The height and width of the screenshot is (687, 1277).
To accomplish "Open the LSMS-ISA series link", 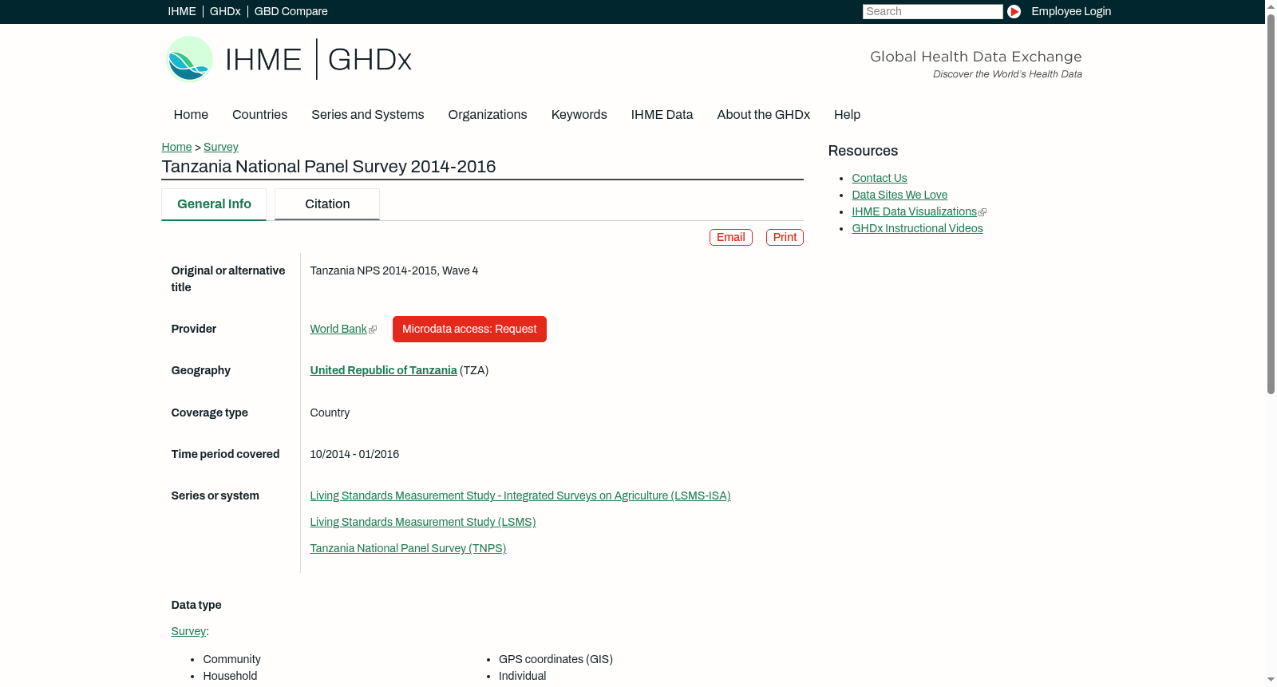I will tap(520, 496).
